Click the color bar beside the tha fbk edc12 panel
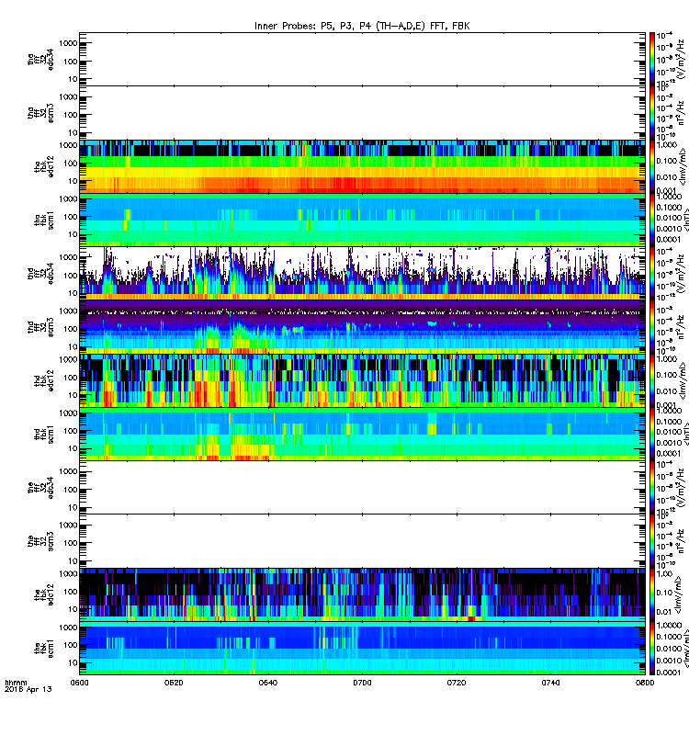Image resolution: width=689 pixels, height=735 pixels. tap(651, 166)
